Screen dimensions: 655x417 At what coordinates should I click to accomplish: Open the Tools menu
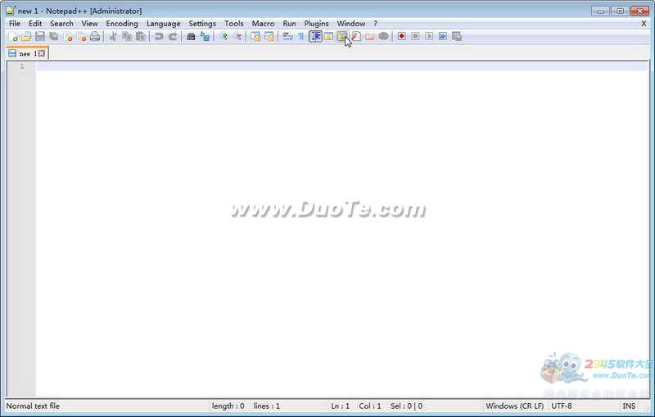(x=234, y=24)
